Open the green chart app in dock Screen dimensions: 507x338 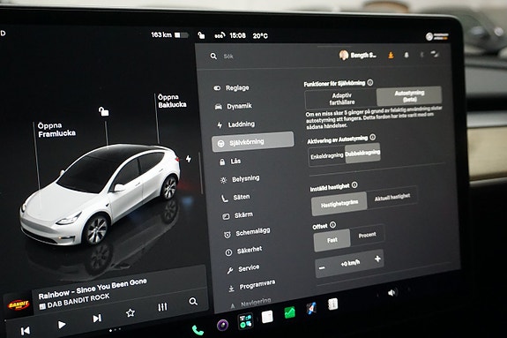(289, 312)
